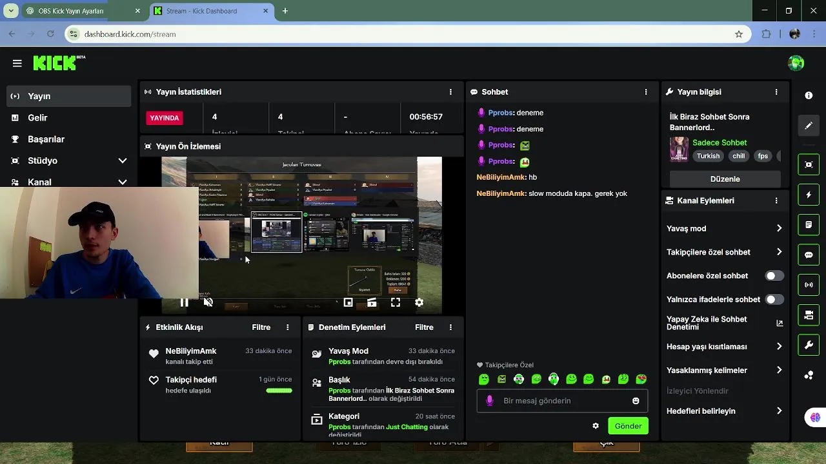826x464 pixels.
Task: Open Yapay Zeka ile Sohbet Denetimi link
Action: point(724,323)
